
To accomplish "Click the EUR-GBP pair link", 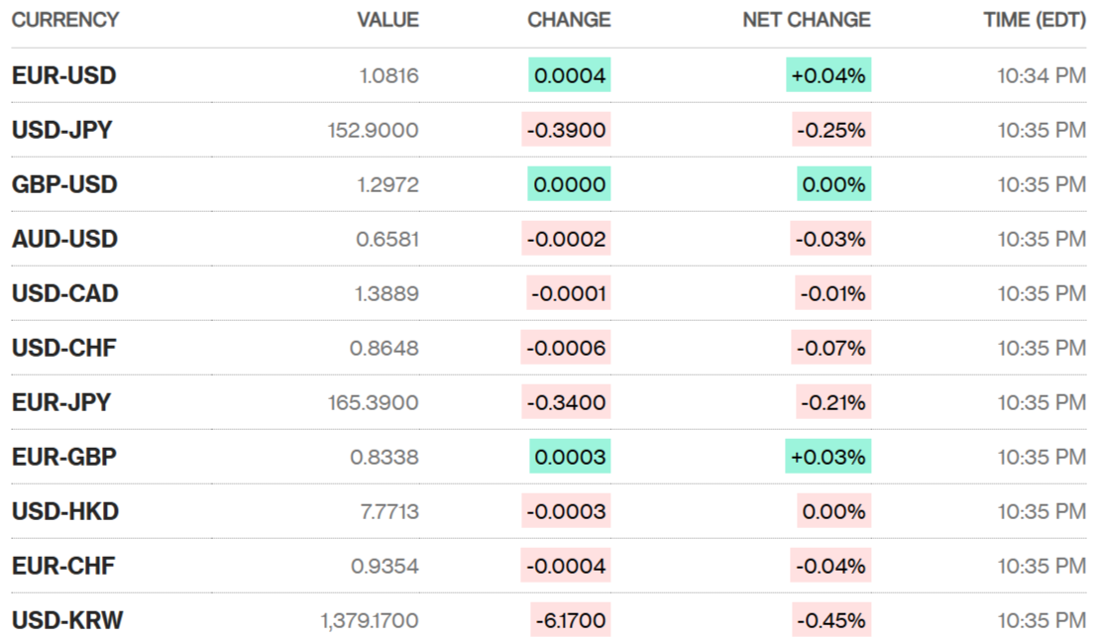I will (x=63, y=457).
